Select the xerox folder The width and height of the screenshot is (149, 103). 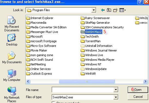[x=141, y=23]
